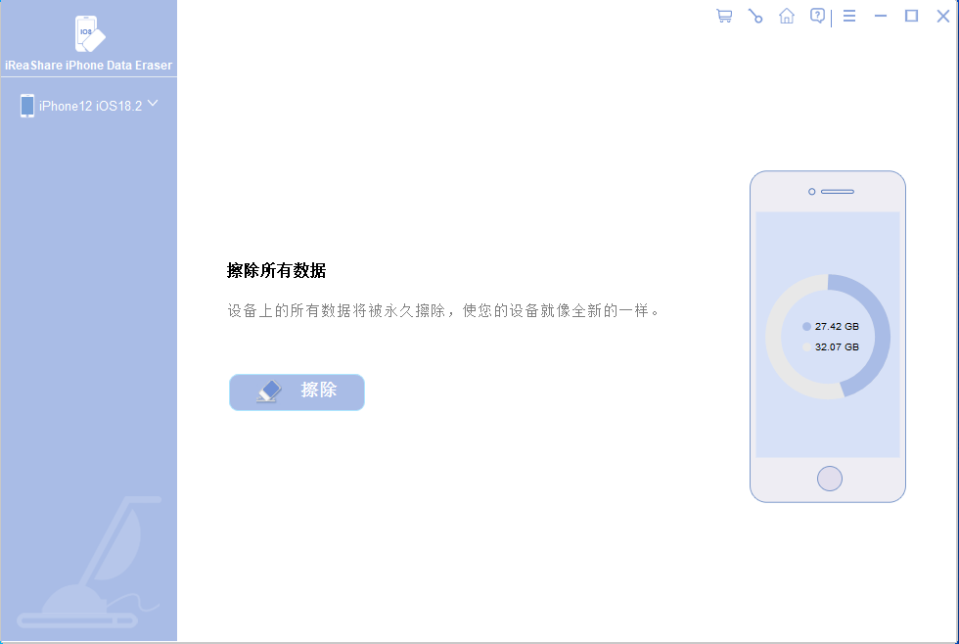Close the iReaShare window
Image resolution: width=959 pixels, height=644 pixels.
coord(943,16)
